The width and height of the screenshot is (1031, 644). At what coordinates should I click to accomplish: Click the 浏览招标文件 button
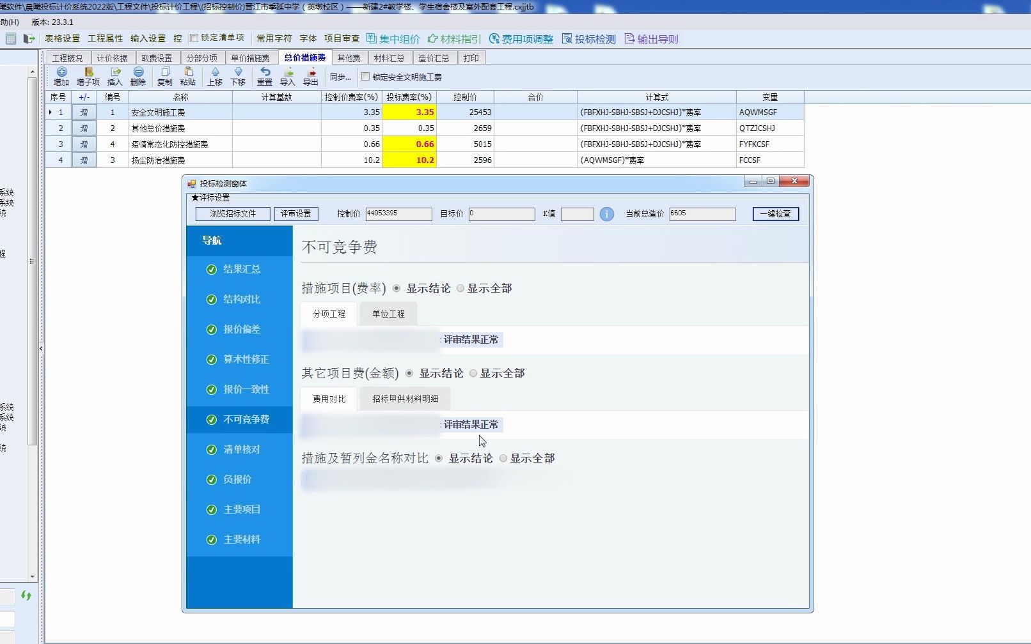[232, 214]
